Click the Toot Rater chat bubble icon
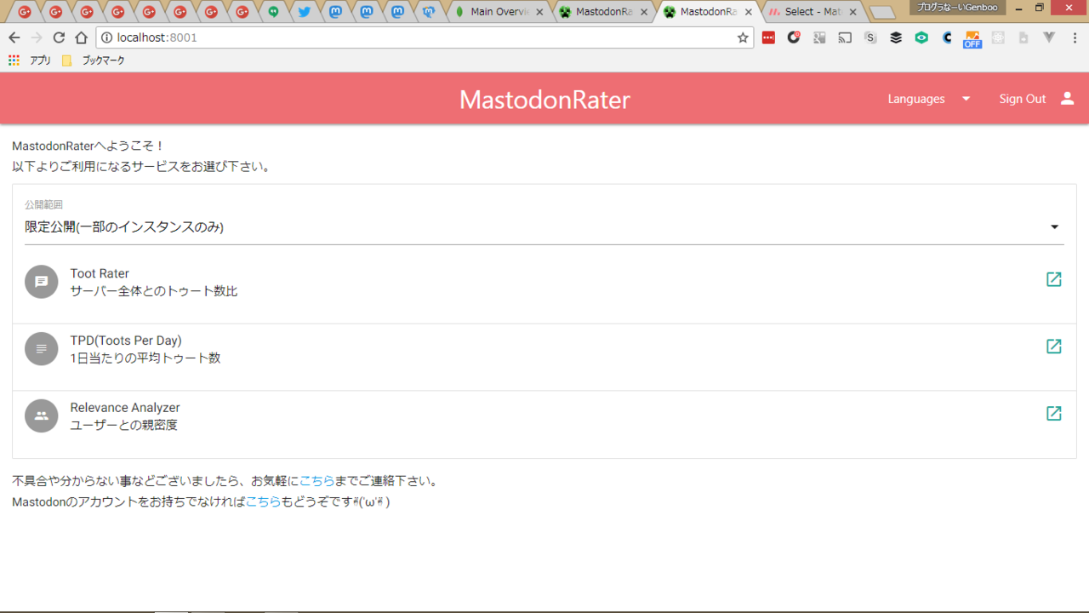This screenshot has width=1089, height=613. tap(42, 282)
